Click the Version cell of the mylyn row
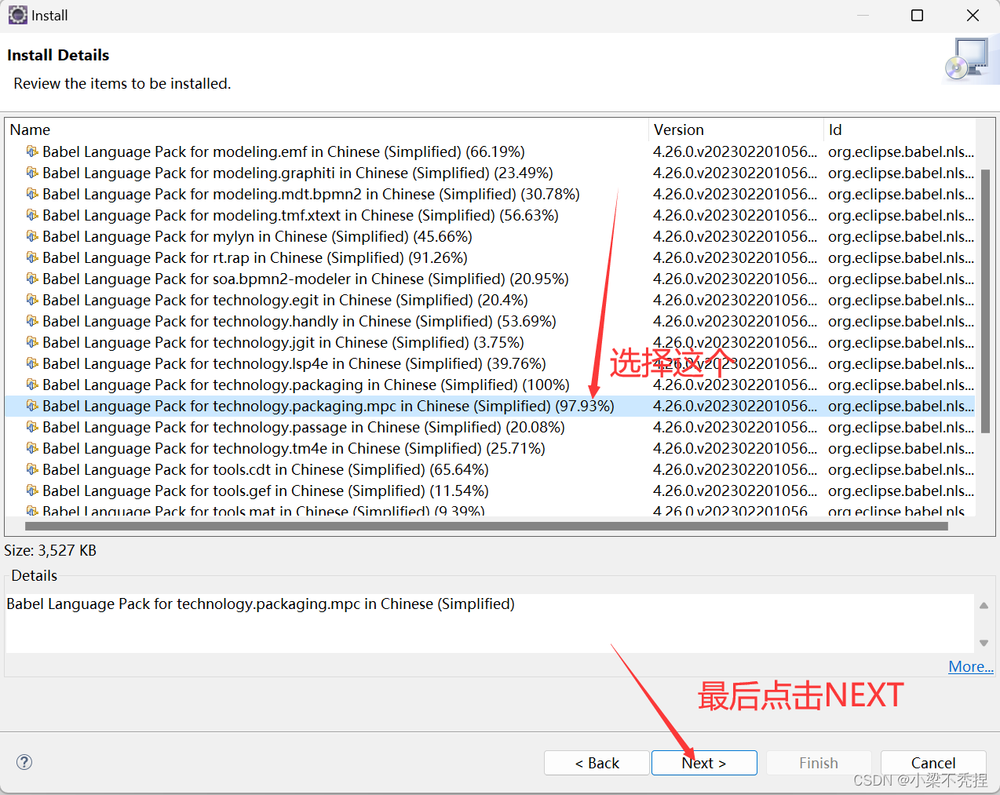 (x=735, y=236)
